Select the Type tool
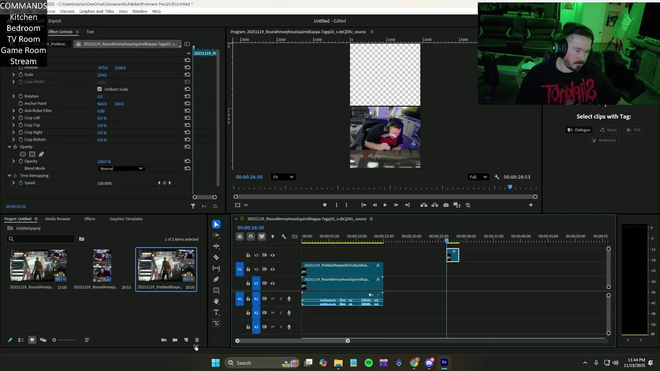Image resolution: width=660 pixels, height=371 pixels. pyautogui.click(x=216, y=312)
